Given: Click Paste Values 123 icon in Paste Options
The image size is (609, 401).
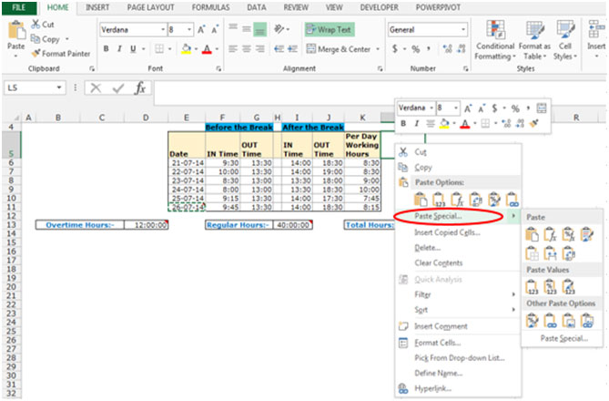Looking at the screenshot, I should click(439, 200).
